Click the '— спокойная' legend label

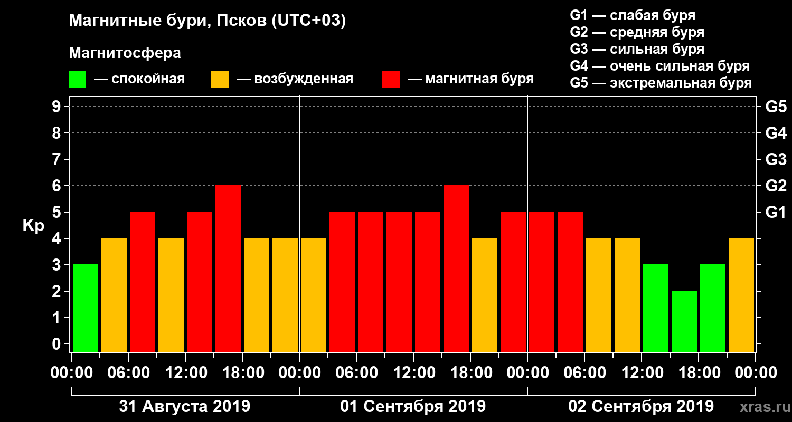point(139,80)
